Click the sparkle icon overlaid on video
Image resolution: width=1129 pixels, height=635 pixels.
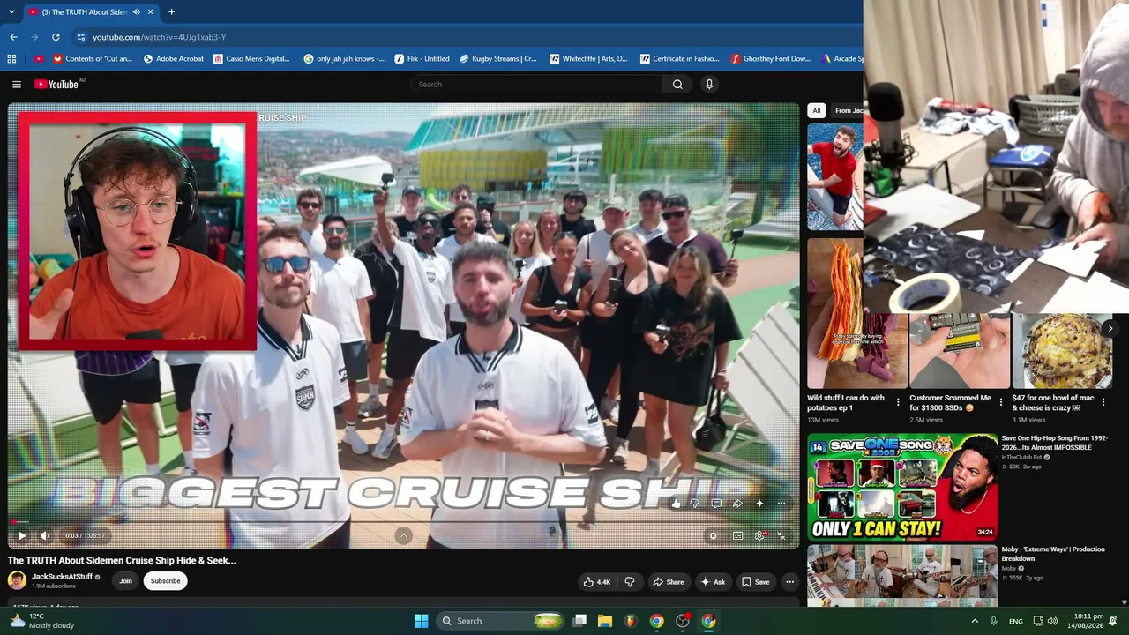(x=759, y=504)
